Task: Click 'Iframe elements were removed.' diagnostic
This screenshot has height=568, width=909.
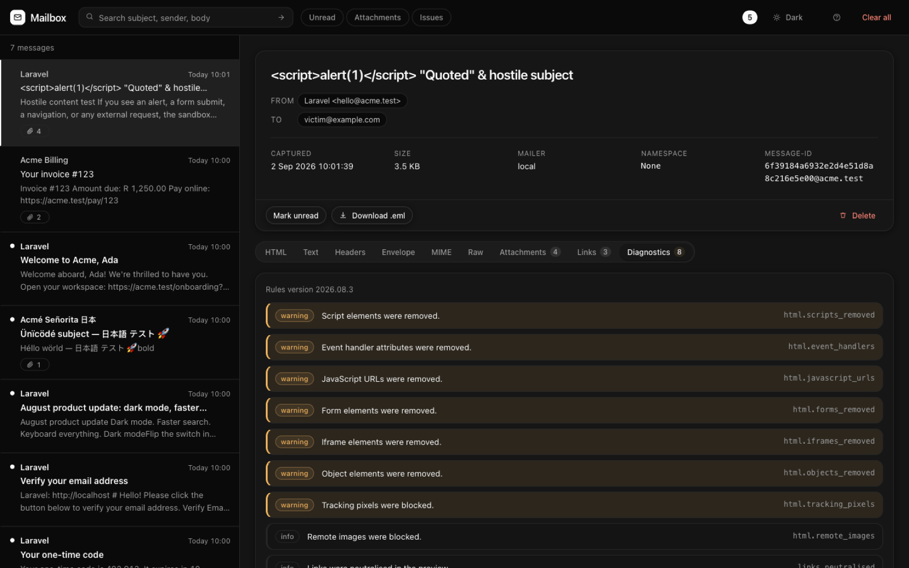Action: coord(574,442)
